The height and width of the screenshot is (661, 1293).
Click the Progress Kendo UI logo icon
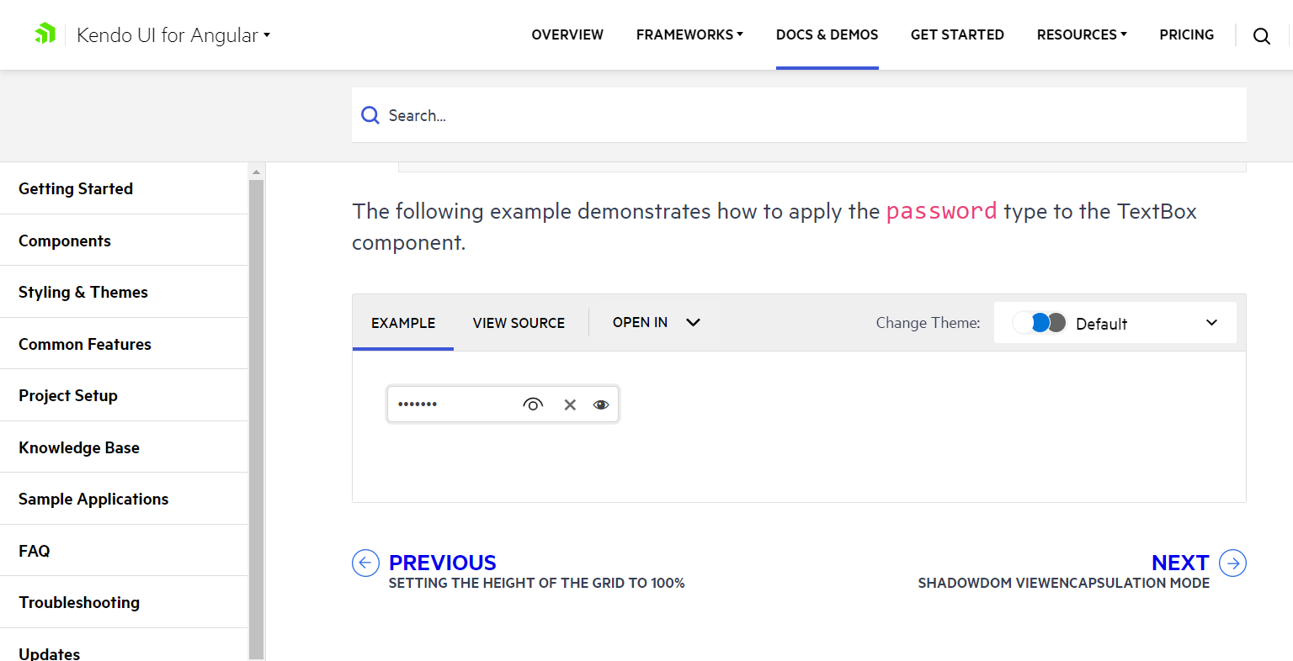point(45,34)
